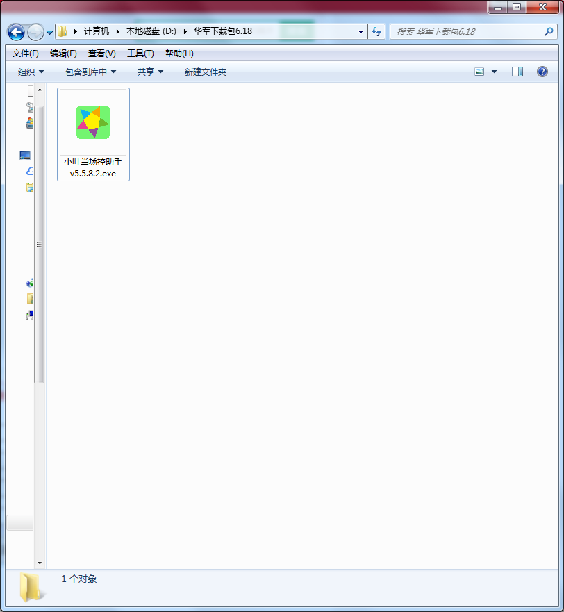Select 小叮当场控助手v5.5.8.2.exe file icon

92,122
